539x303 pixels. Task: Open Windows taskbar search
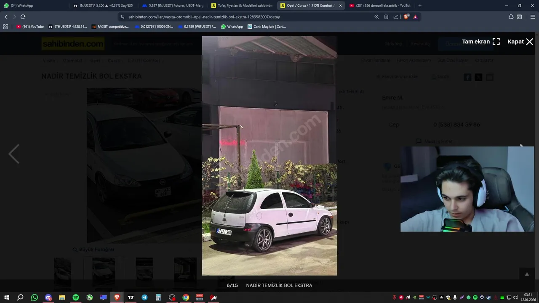tap(20, 298)
